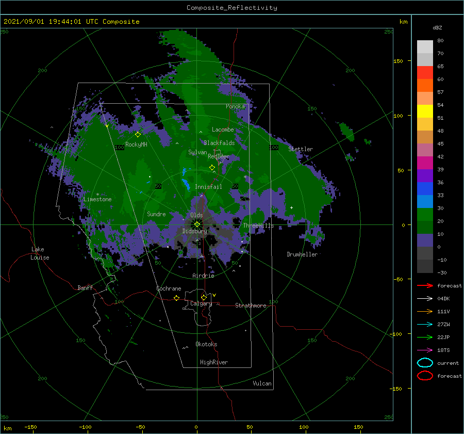Click the cyan current ellipse icon

coord(425,363)
